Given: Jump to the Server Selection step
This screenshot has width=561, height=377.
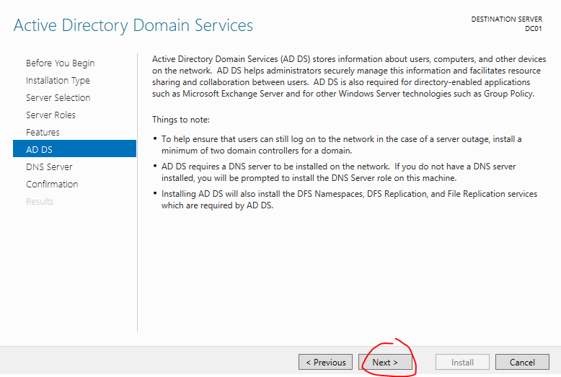Looking at the screenshot, I should [x=58, y=97].
